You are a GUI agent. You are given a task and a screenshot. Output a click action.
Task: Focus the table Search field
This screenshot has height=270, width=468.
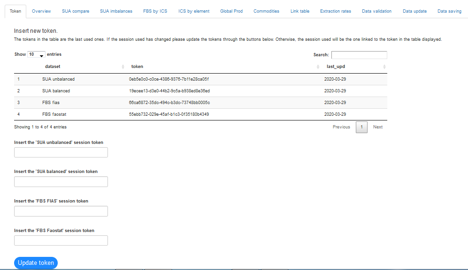click(x=359, y=55)
